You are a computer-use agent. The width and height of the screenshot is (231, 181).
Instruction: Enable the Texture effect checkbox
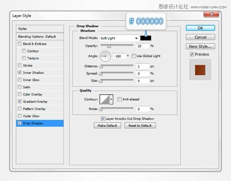[x=24, y=58]
